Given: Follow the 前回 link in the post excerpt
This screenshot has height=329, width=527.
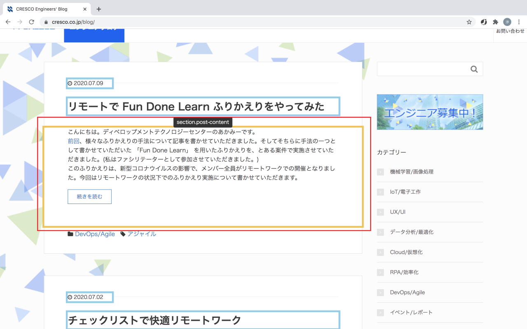Looking at the screenshot, I should click(x=74, y=141).
